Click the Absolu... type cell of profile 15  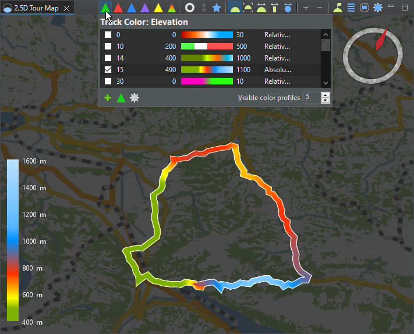278,70
